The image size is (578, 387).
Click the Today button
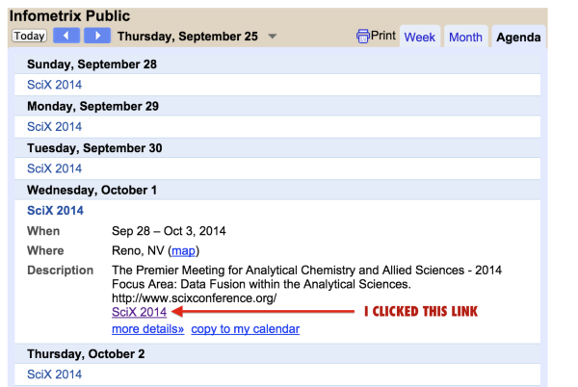click(x=29, y=36)
